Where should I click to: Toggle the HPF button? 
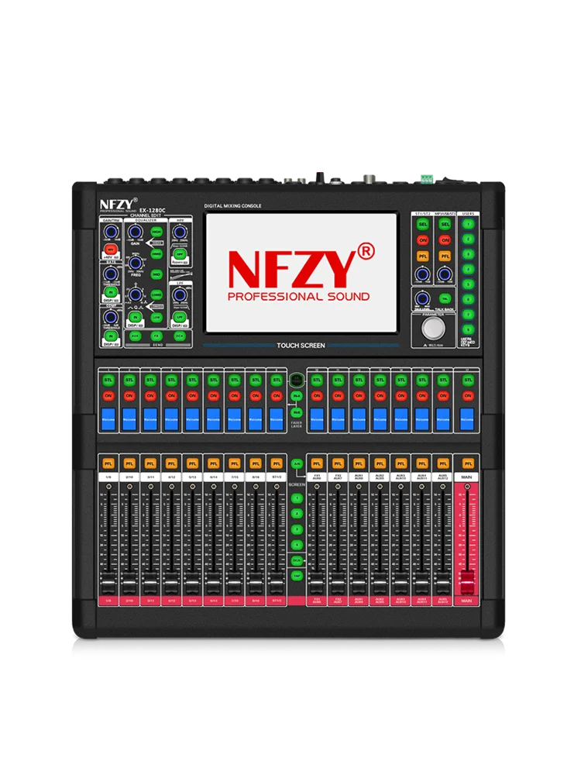click(180, 254)
